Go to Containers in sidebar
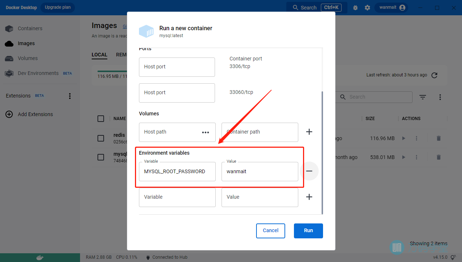462x262 pixels. click(30, 28)
